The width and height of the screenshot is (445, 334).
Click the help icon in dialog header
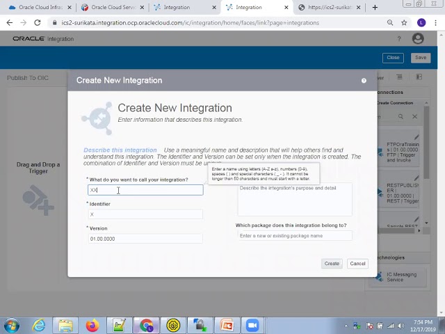click(x=364, y=81)
